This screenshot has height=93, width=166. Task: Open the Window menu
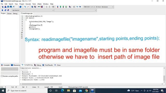tap(46, 4)
